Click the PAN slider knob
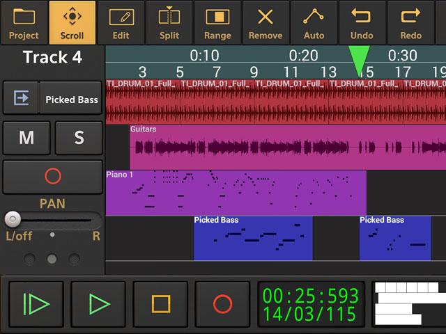 [x=13, y=220]
